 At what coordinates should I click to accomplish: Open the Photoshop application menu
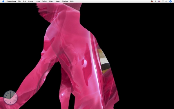[x=11, y=1]
